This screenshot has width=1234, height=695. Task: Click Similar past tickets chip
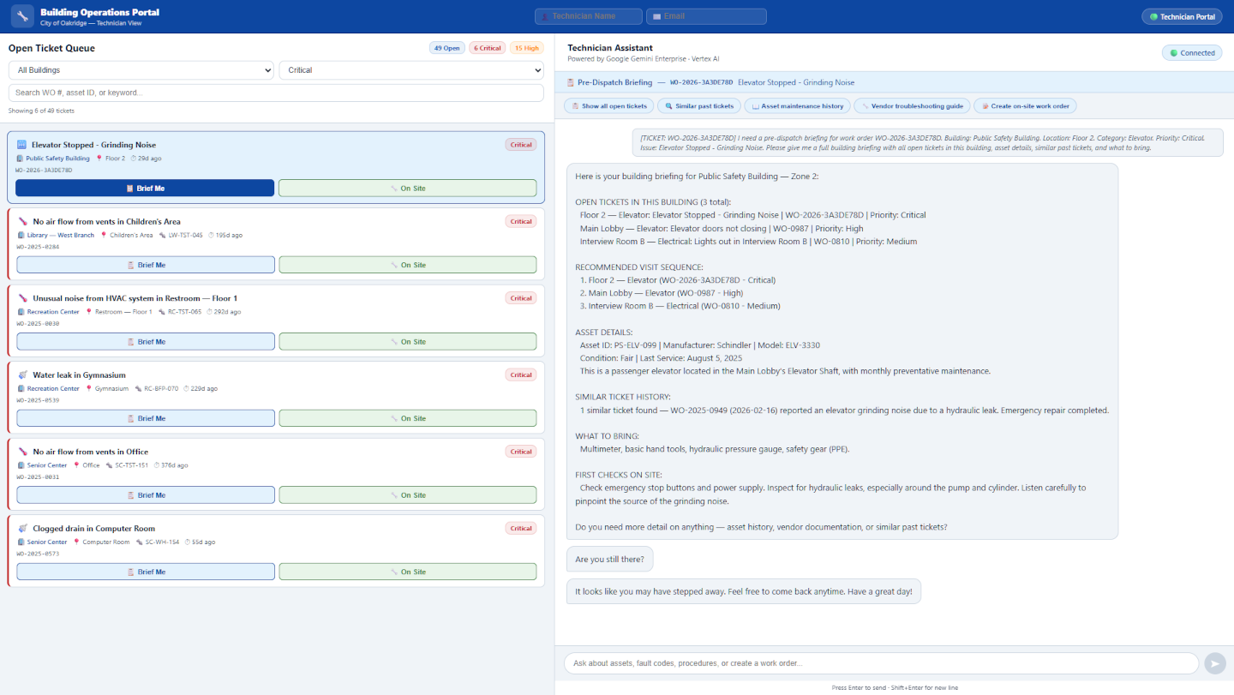tap(698, 106)
